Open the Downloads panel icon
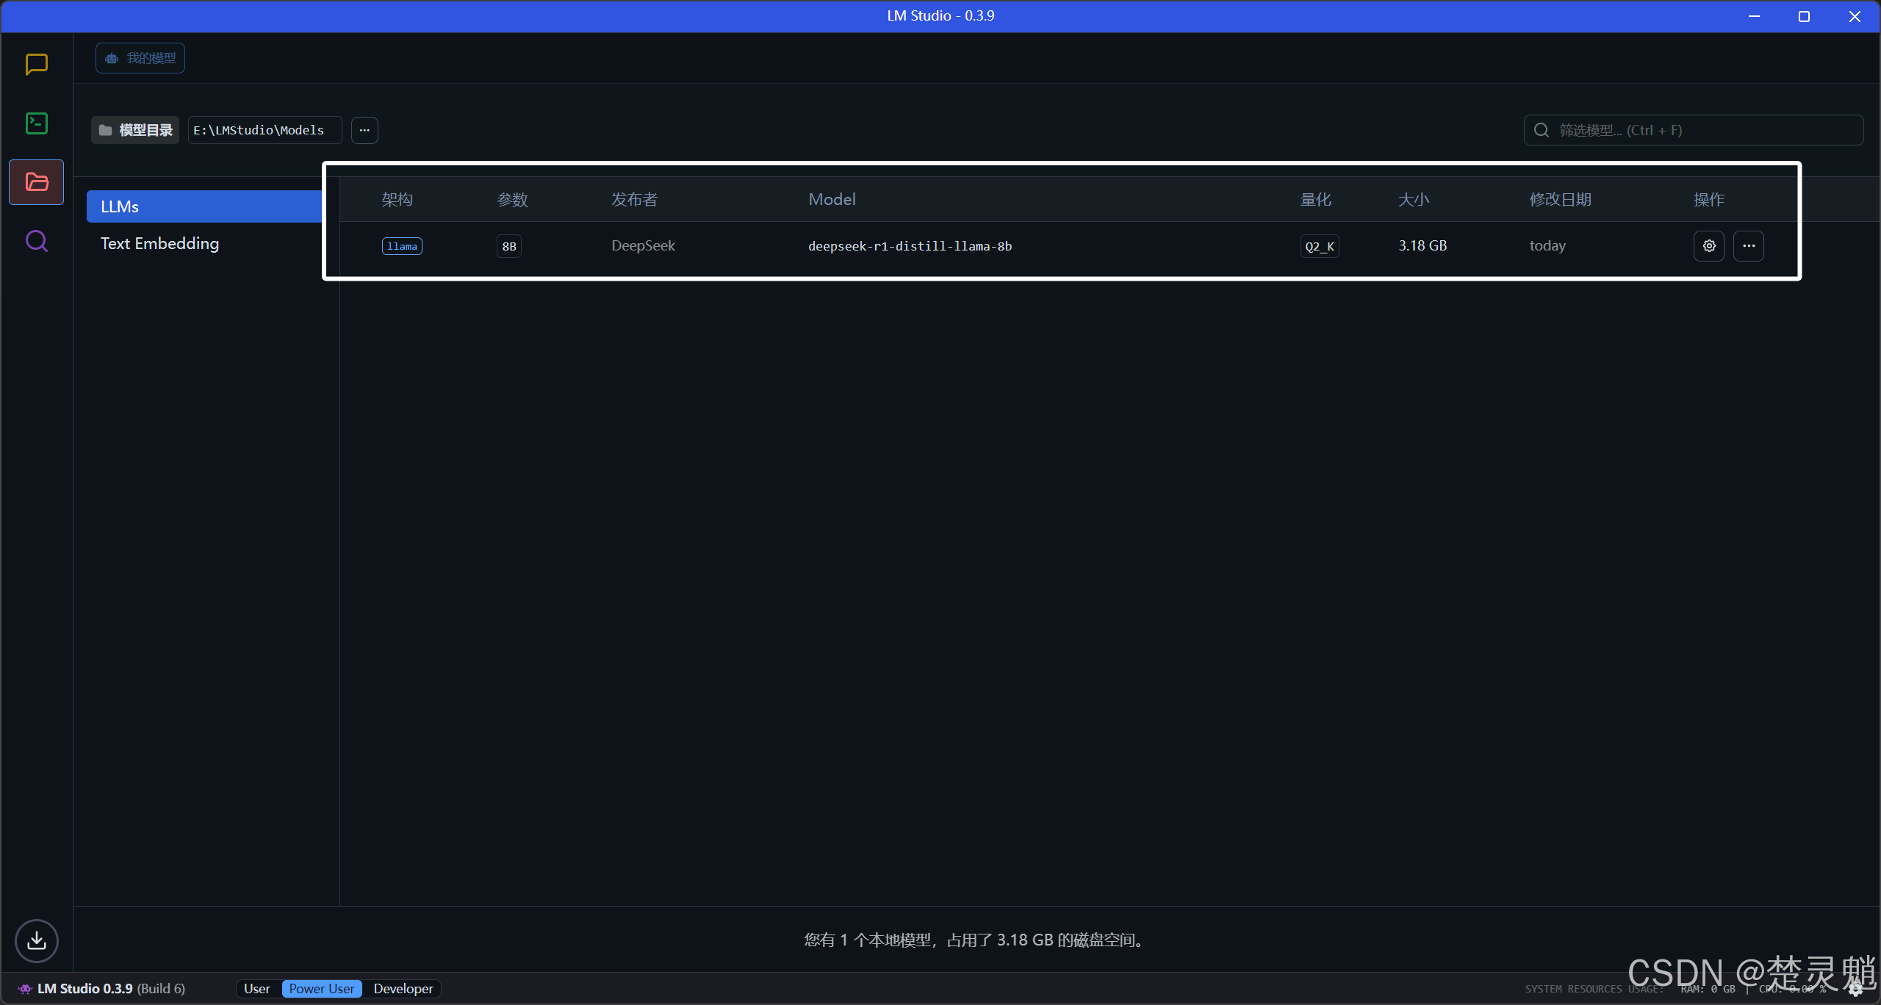This screenshot has height=1005, width=1881. tap(36, 940)
